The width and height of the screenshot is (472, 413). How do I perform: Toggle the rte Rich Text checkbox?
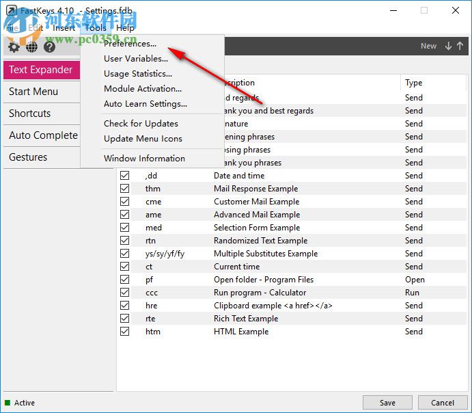tap(124, 319)
